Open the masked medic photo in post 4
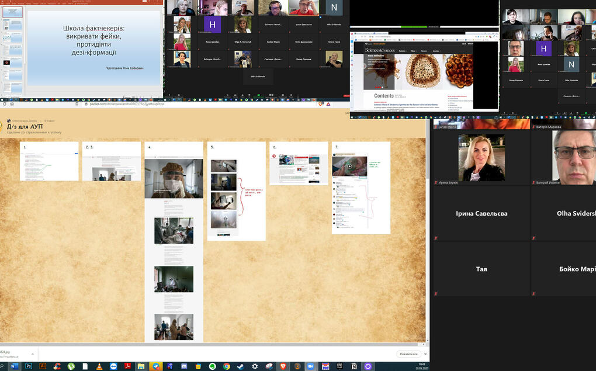Viewport: 596px width, 371px height. click(174, 178)
